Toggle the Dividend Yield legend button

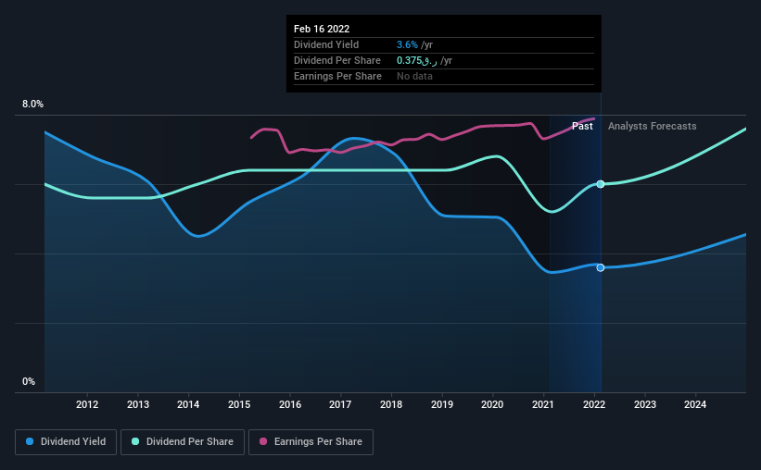click(66, 442)
